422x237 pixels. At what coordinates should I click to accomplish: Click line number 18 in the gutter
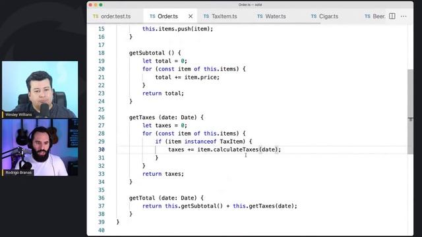pyautogui.click(x=101, y=53)
